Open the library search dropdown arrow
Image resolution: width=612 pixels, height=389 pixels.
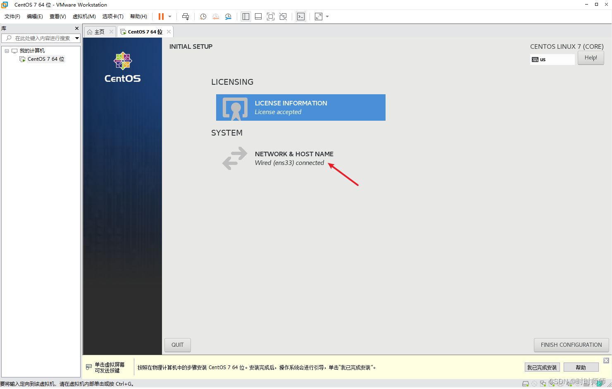[77, 38]
